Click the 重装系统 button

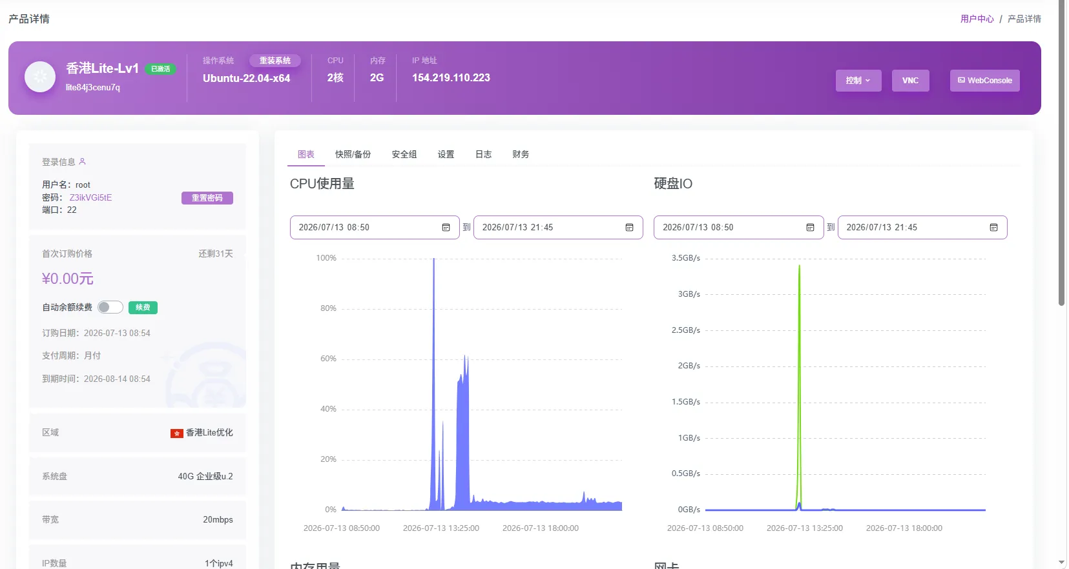click(275, 61)
